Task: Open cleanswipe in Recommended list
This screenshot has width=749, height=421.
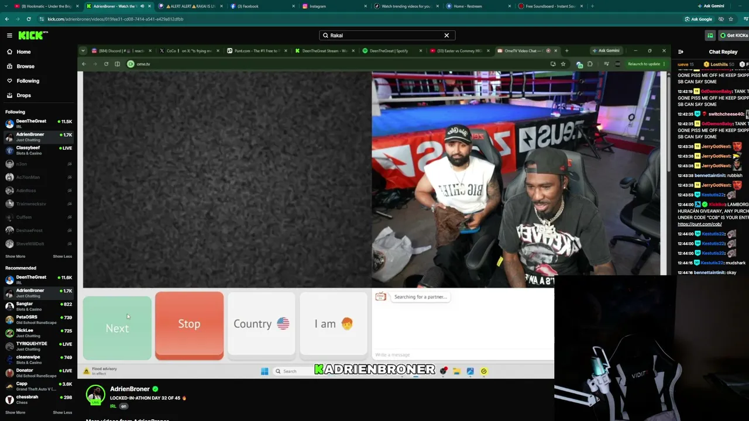Action: [x=37, y=359]
